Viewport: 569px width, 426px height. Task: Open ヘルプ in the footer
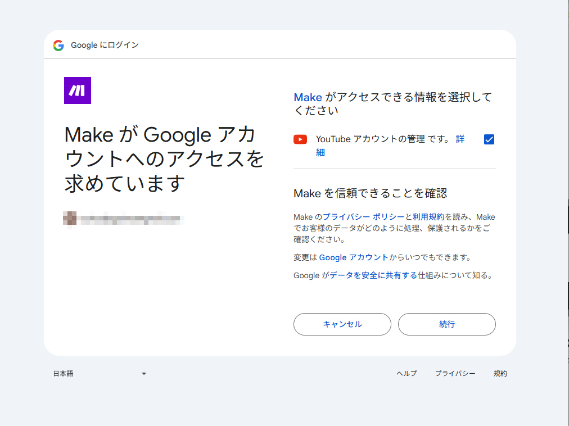point(407,374)
